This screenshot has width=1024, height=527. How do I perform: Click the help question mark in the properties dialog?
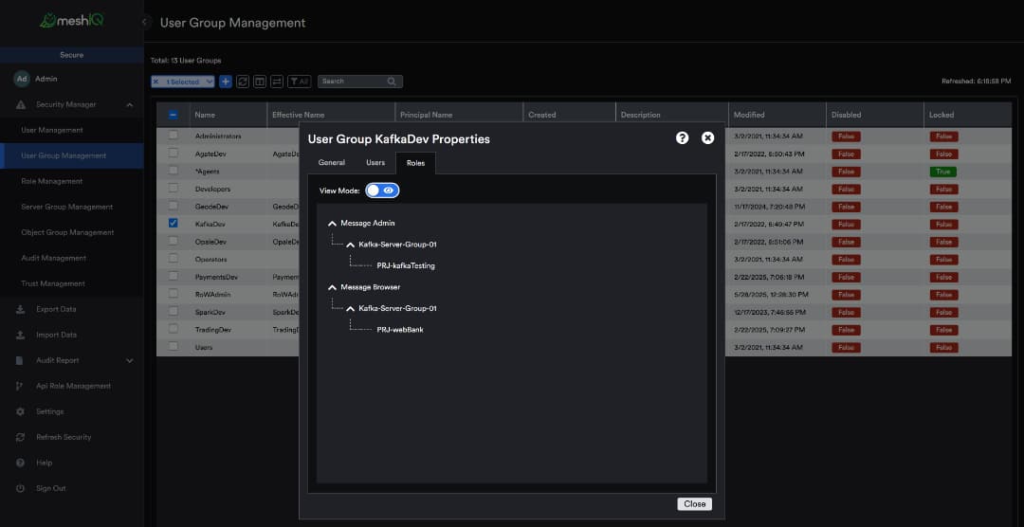click(x=682, y=138)
